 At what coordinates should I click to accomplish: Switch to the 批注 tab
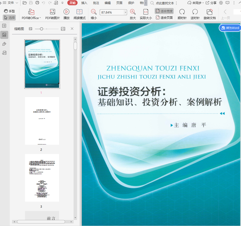(x=96, y=3)
